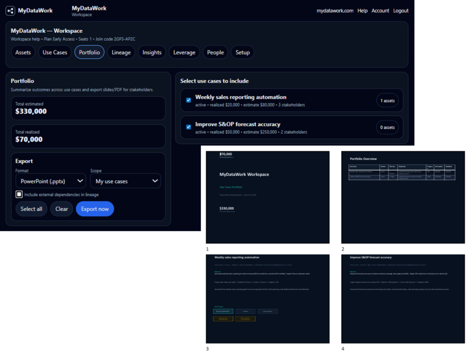Open the Insights tab
This screenshot has width=470, height=353.
point(152,52)
